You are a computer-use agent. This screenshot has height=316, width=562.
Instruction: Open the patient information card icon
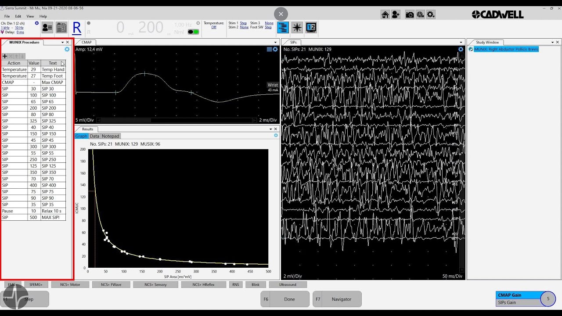[x=47, y=28]
